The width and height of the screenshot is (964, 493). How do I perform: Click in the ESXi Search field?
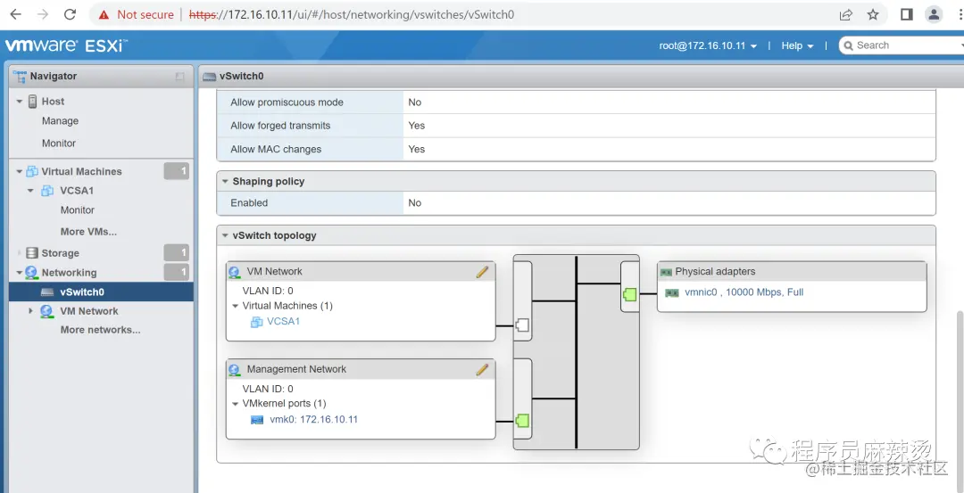(903, 45)
